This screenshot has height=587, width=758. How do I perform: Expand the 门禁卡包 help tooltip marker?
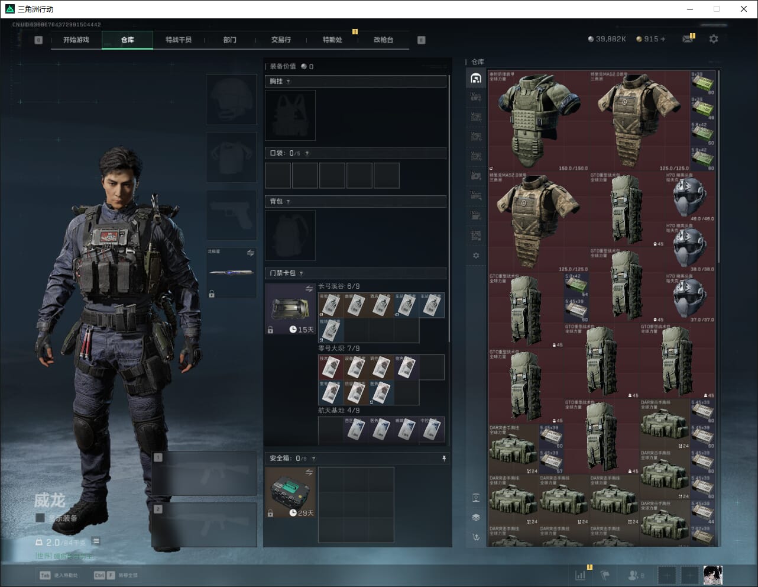[302, 273]
